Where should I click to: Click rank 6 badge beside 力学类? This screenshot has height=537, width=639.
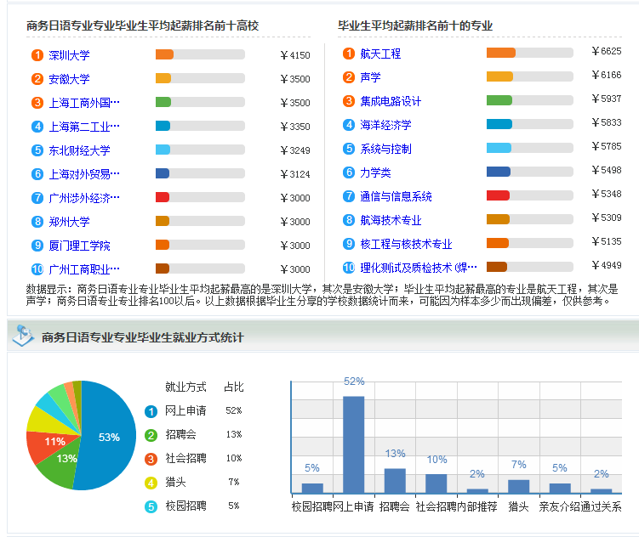point(349,172)
